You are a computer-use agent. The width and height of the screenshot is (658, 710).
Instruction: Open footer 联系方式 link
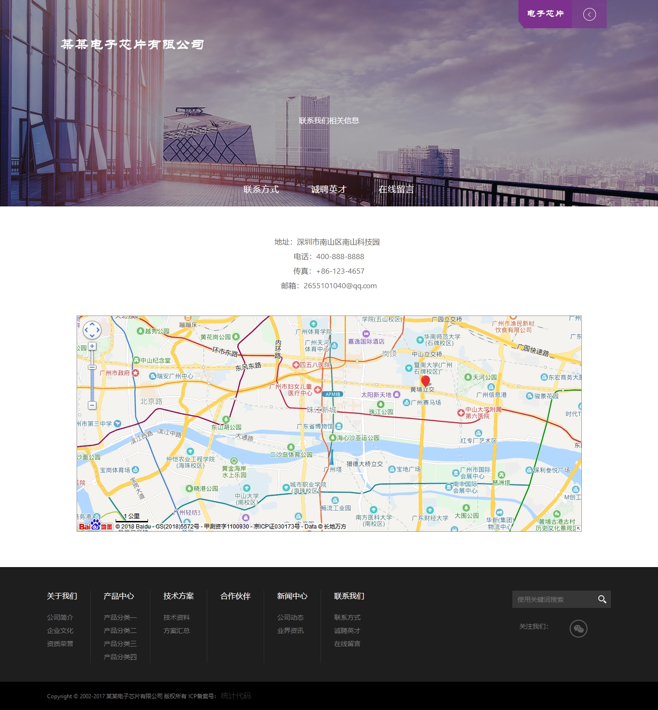pos(347,617)
